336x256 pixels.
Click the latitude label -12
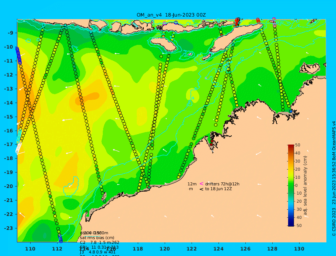click(8, 75)
